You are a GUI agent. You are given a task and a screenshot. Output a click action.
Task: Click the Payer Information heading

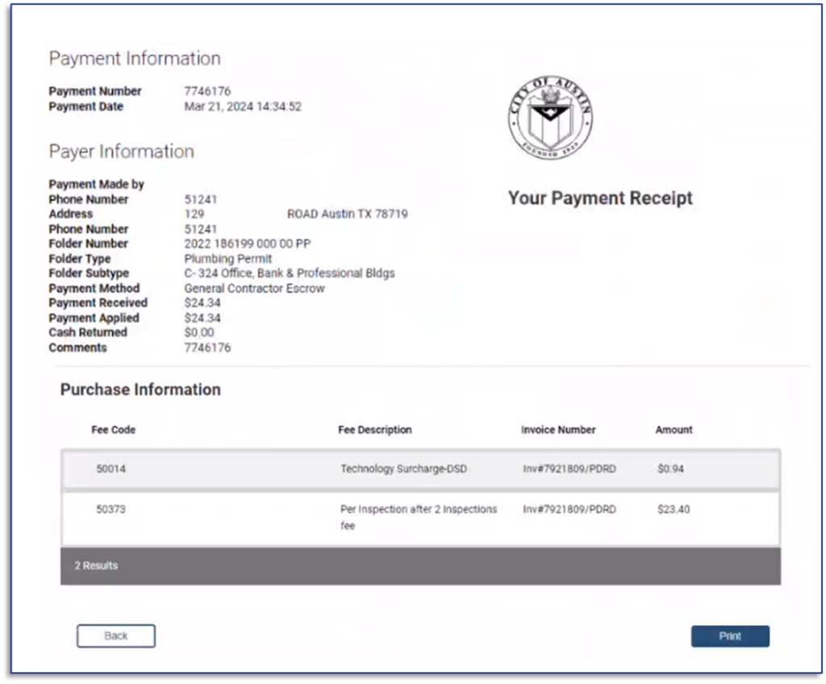tap(121, 152)
